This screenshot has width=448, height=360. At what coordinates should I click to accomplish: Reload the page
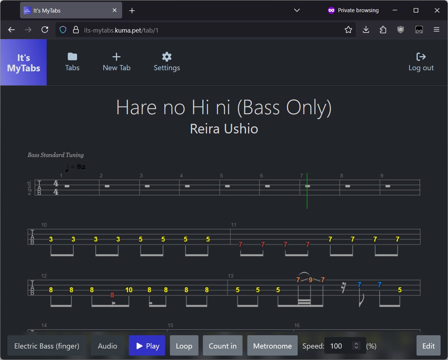45,30
